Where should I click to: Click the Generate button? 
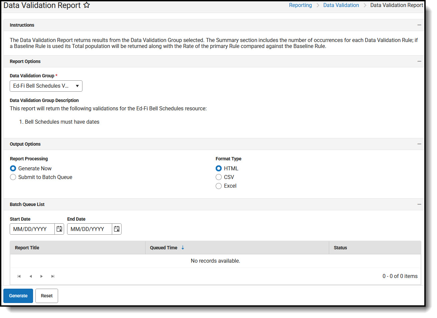tap(18, 296)
